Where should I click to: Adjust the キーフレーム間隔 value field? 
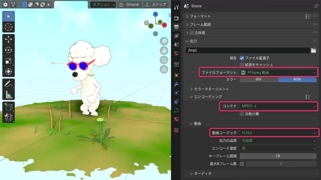click(278, 156)
